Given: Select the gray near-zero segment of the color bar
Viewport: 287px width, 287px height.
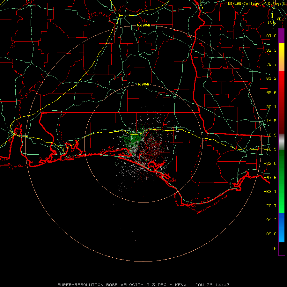Looking at the screenshot, I should pyautogui.click(x=282, y=142).
